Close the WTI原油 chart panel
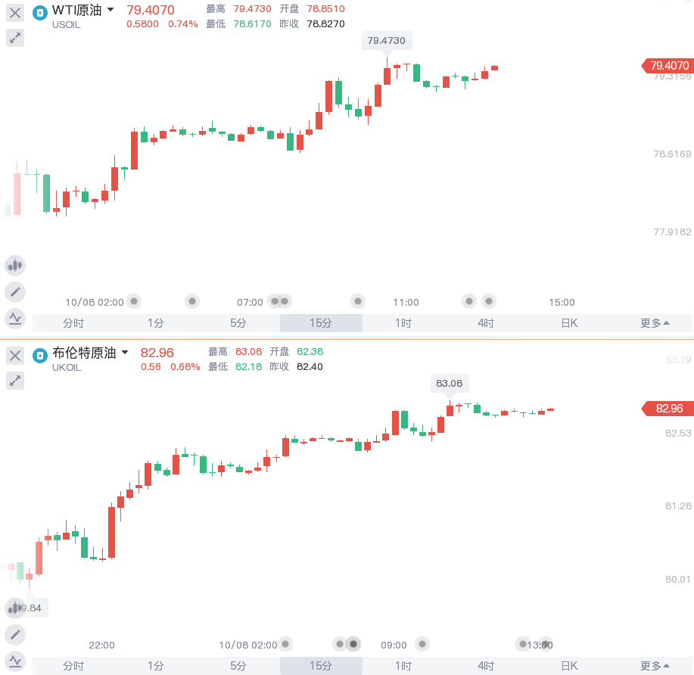The height and width of the screenshot is (675, 694). (15, 13)
